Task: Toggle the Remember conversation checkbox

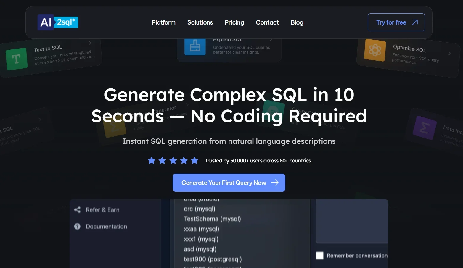Action: point(320,256)
